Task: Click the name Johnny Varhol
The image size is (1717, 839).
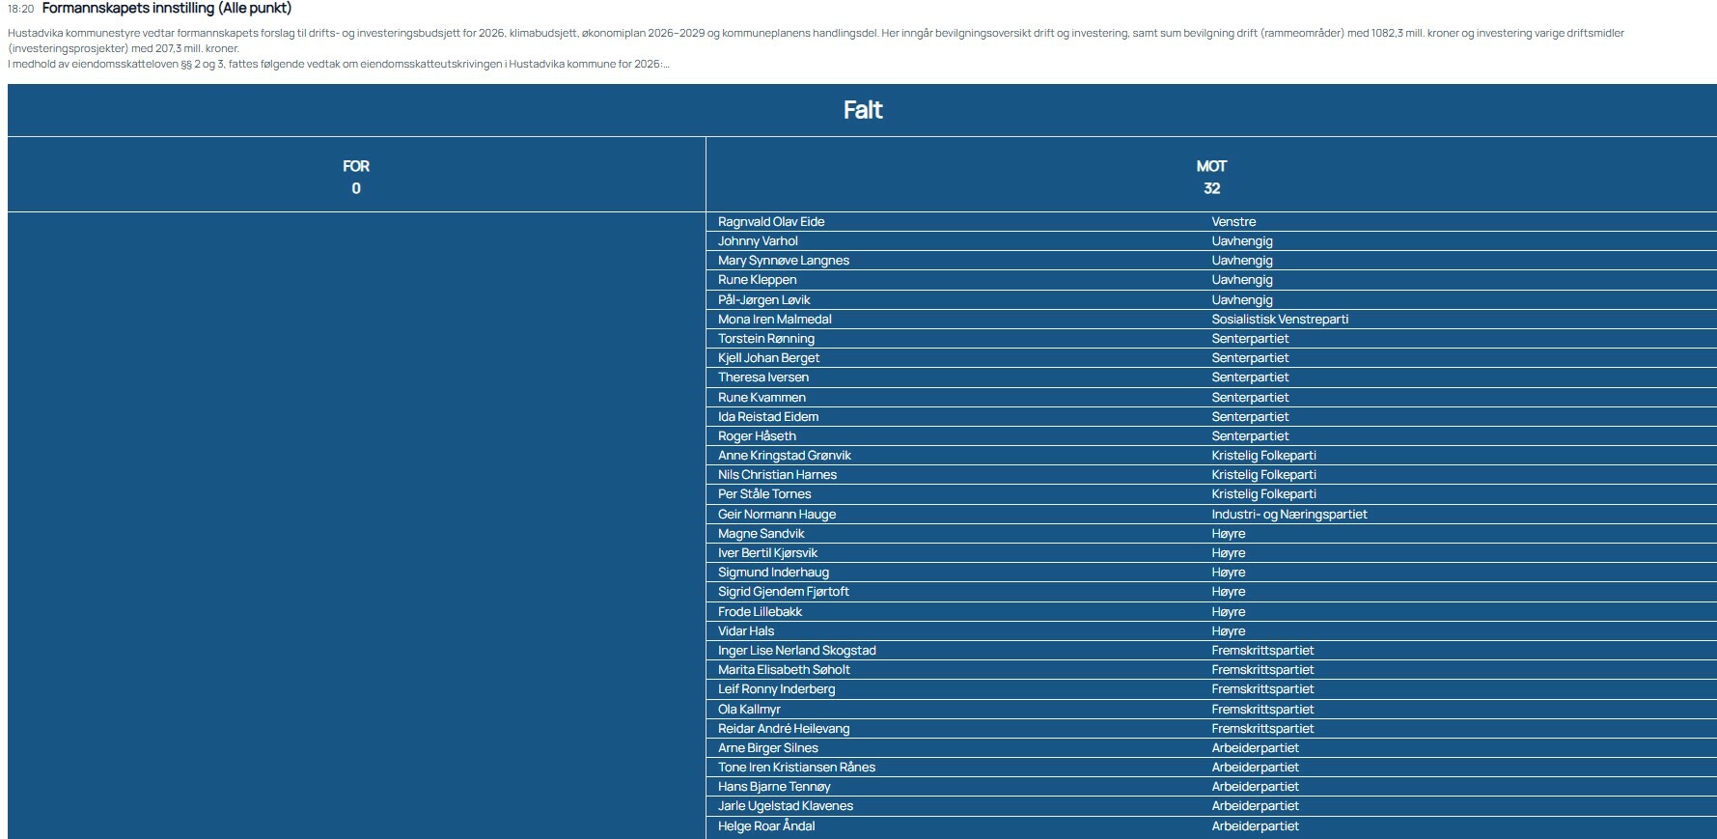Action: coord(758,241)
